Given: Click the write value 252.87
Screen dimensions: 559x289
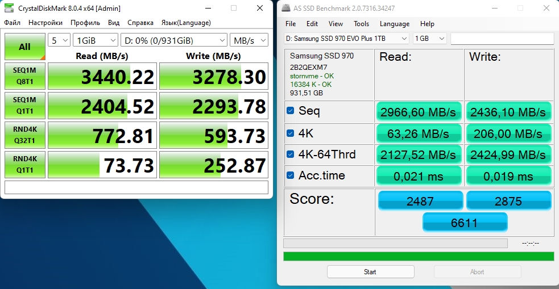Looking at the screenshot, I should coord(214,165).
